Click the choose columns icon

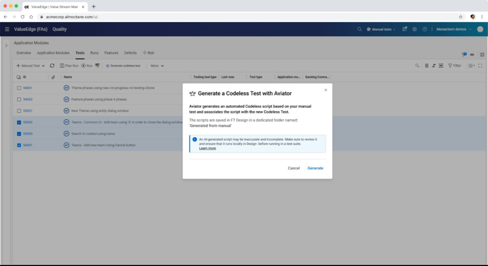427,66
